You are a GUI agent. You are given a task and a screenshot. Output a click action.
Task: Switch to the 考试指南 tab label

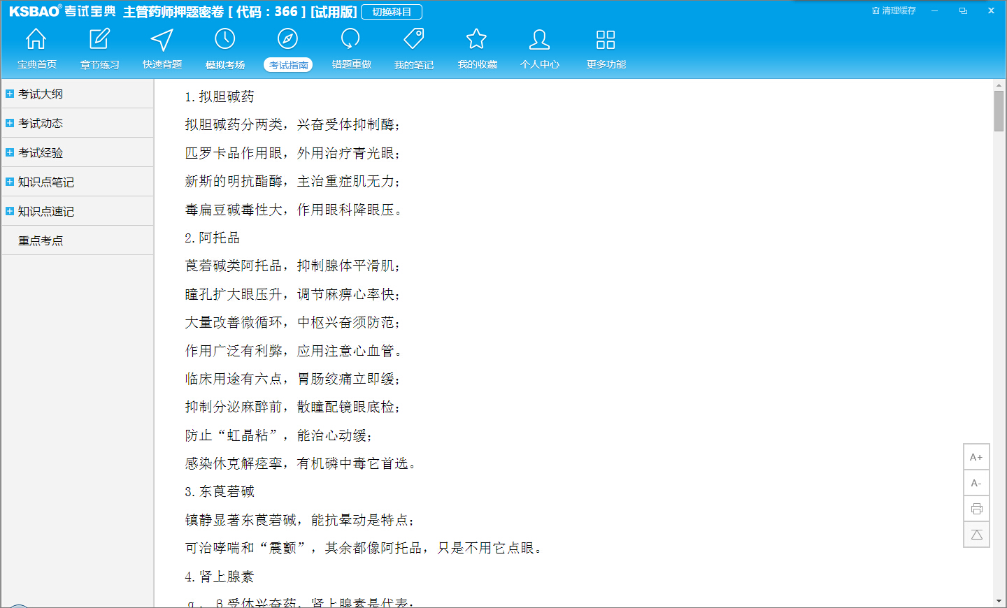pyautogui.click(x=288, y=64)
